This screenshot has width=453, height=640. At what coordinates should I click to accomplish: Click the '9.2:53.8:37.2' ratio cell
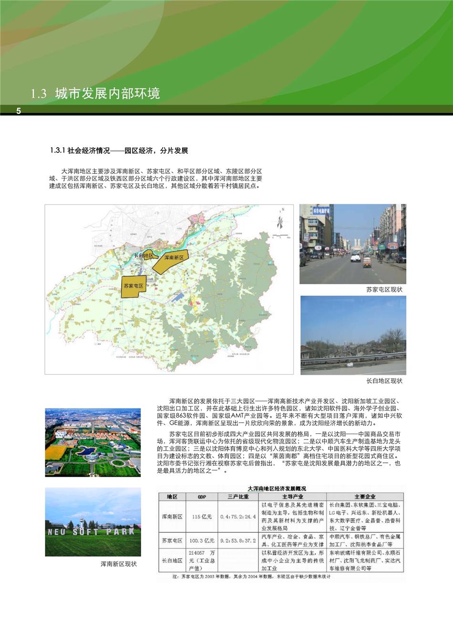(238, 541)
